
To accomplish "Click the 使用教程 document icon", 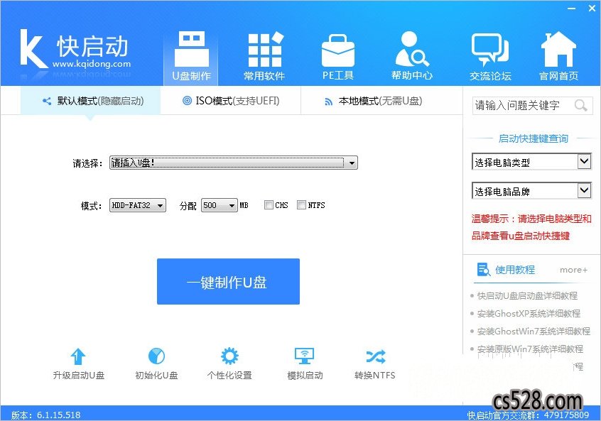I will click(x=483, y=269).
